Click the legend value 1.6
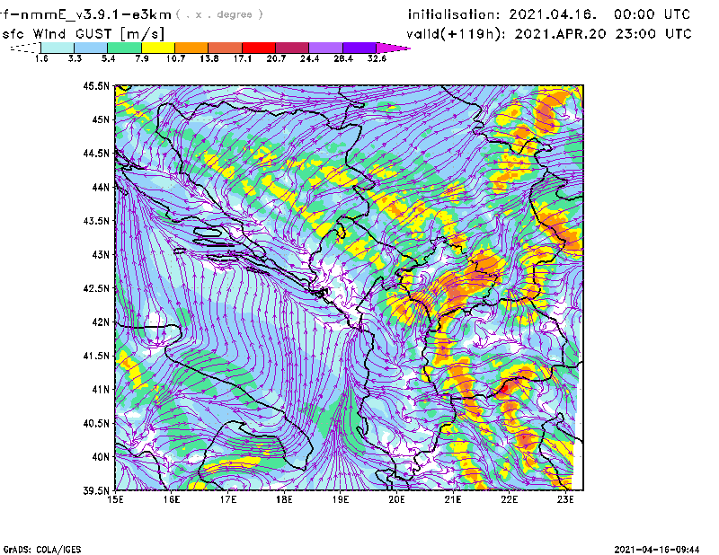This screenshot has width=719, height=555. (x=41, y=58)
